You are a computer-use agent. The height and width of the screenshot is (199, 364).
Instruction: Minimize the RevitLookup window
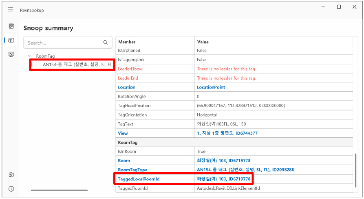coord(323,7)
